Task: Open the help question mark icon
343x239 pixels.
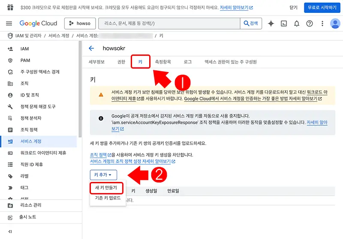Action: coord(309,24)
